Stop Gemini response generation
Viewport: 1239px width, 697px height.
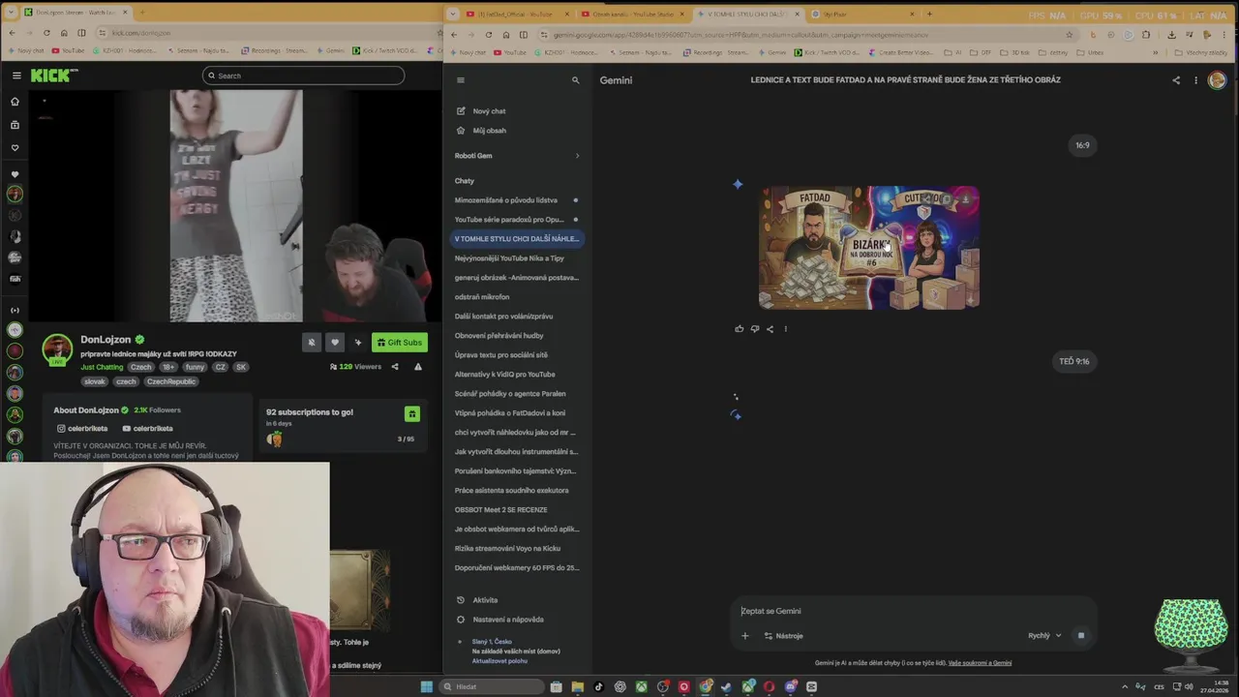click(1081, 636)
